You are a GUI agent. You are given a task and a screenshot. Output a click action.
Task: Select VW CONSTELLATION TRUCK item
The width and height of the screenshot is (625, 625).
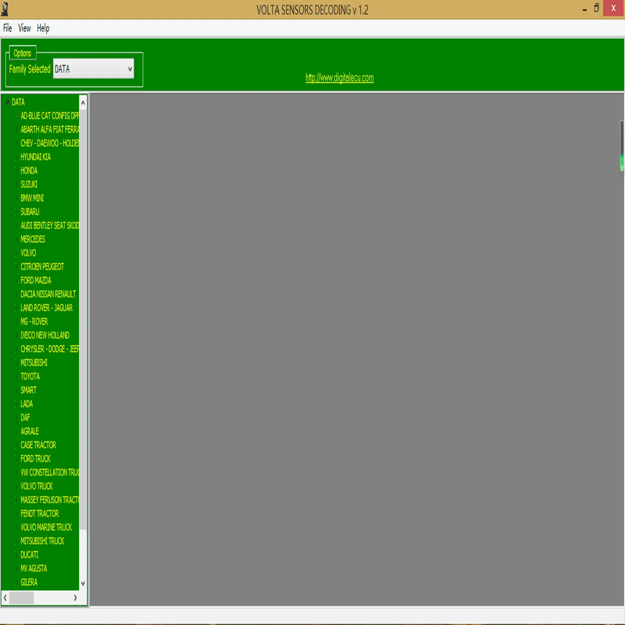coord(50,473)
